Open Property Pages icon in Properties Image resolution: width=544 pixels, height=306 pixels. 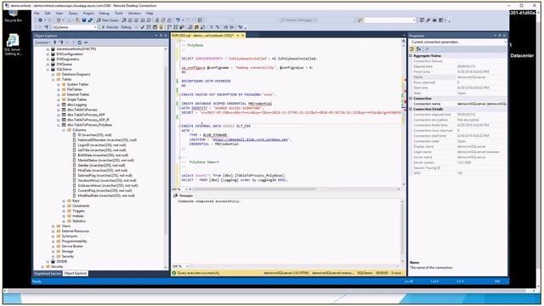click(x=427, y=49)
